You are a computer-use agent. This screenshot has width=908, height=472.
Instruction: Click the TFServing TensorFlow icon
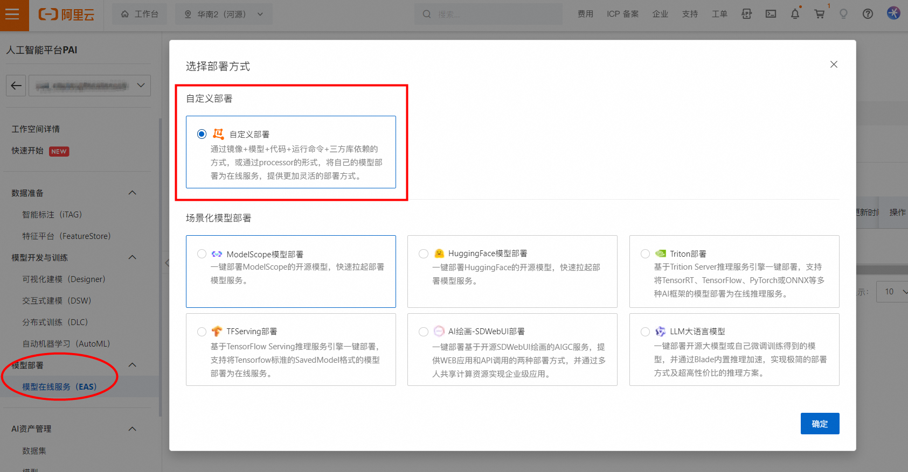[217, 331]
